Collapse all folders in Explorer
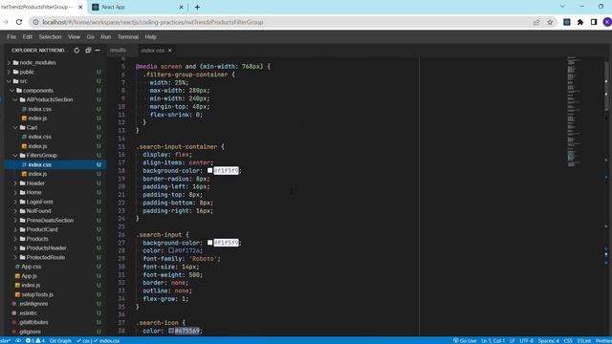Image resolution: width=612 pixels, height=344 pixels. click(88, 51)
